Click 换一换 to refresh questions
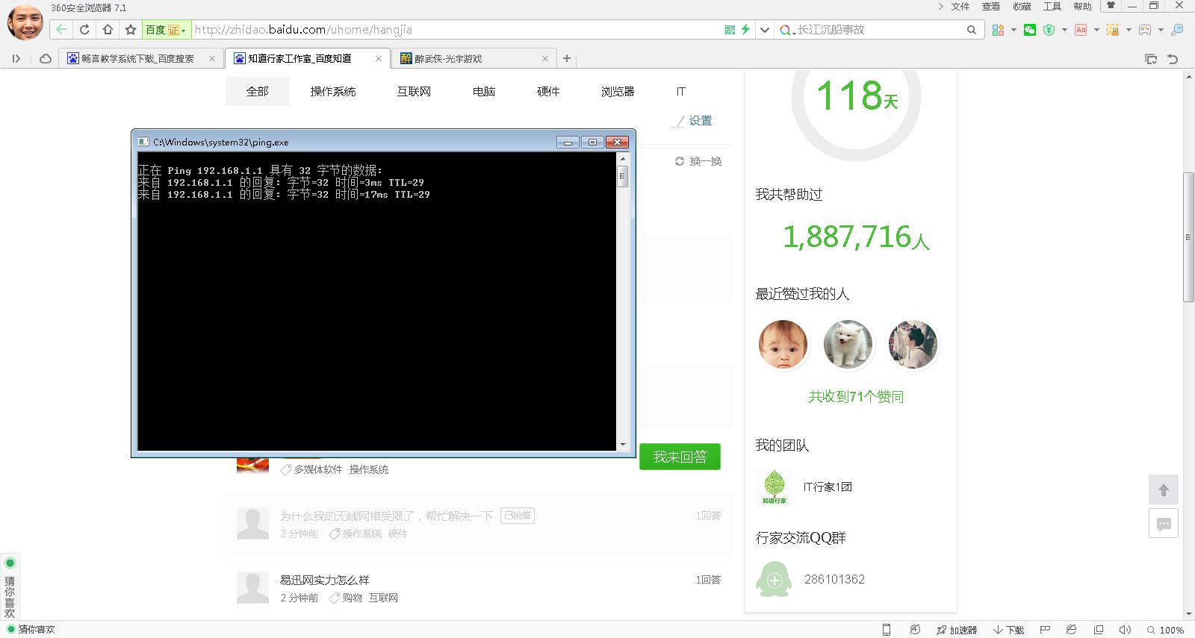This screenshot has height=638, width=1195. [698, 161]
